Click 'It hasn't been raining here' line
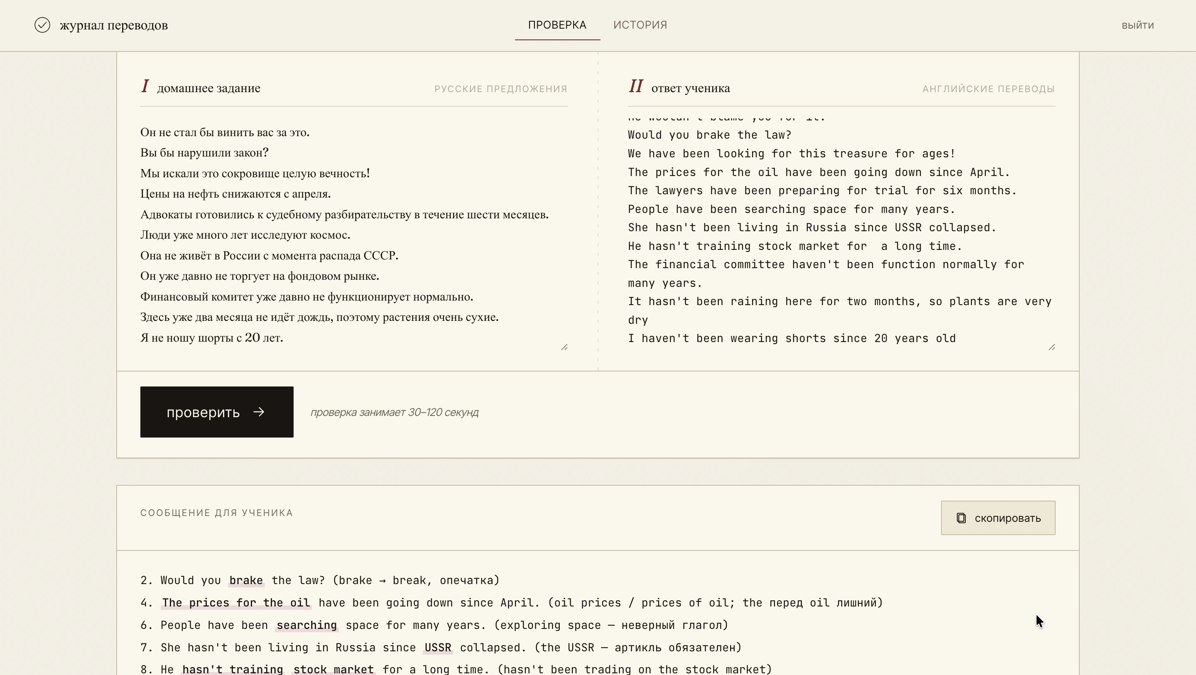Image resolution: width=1196 pixels, height=675 pixels. tap(839, 311)
